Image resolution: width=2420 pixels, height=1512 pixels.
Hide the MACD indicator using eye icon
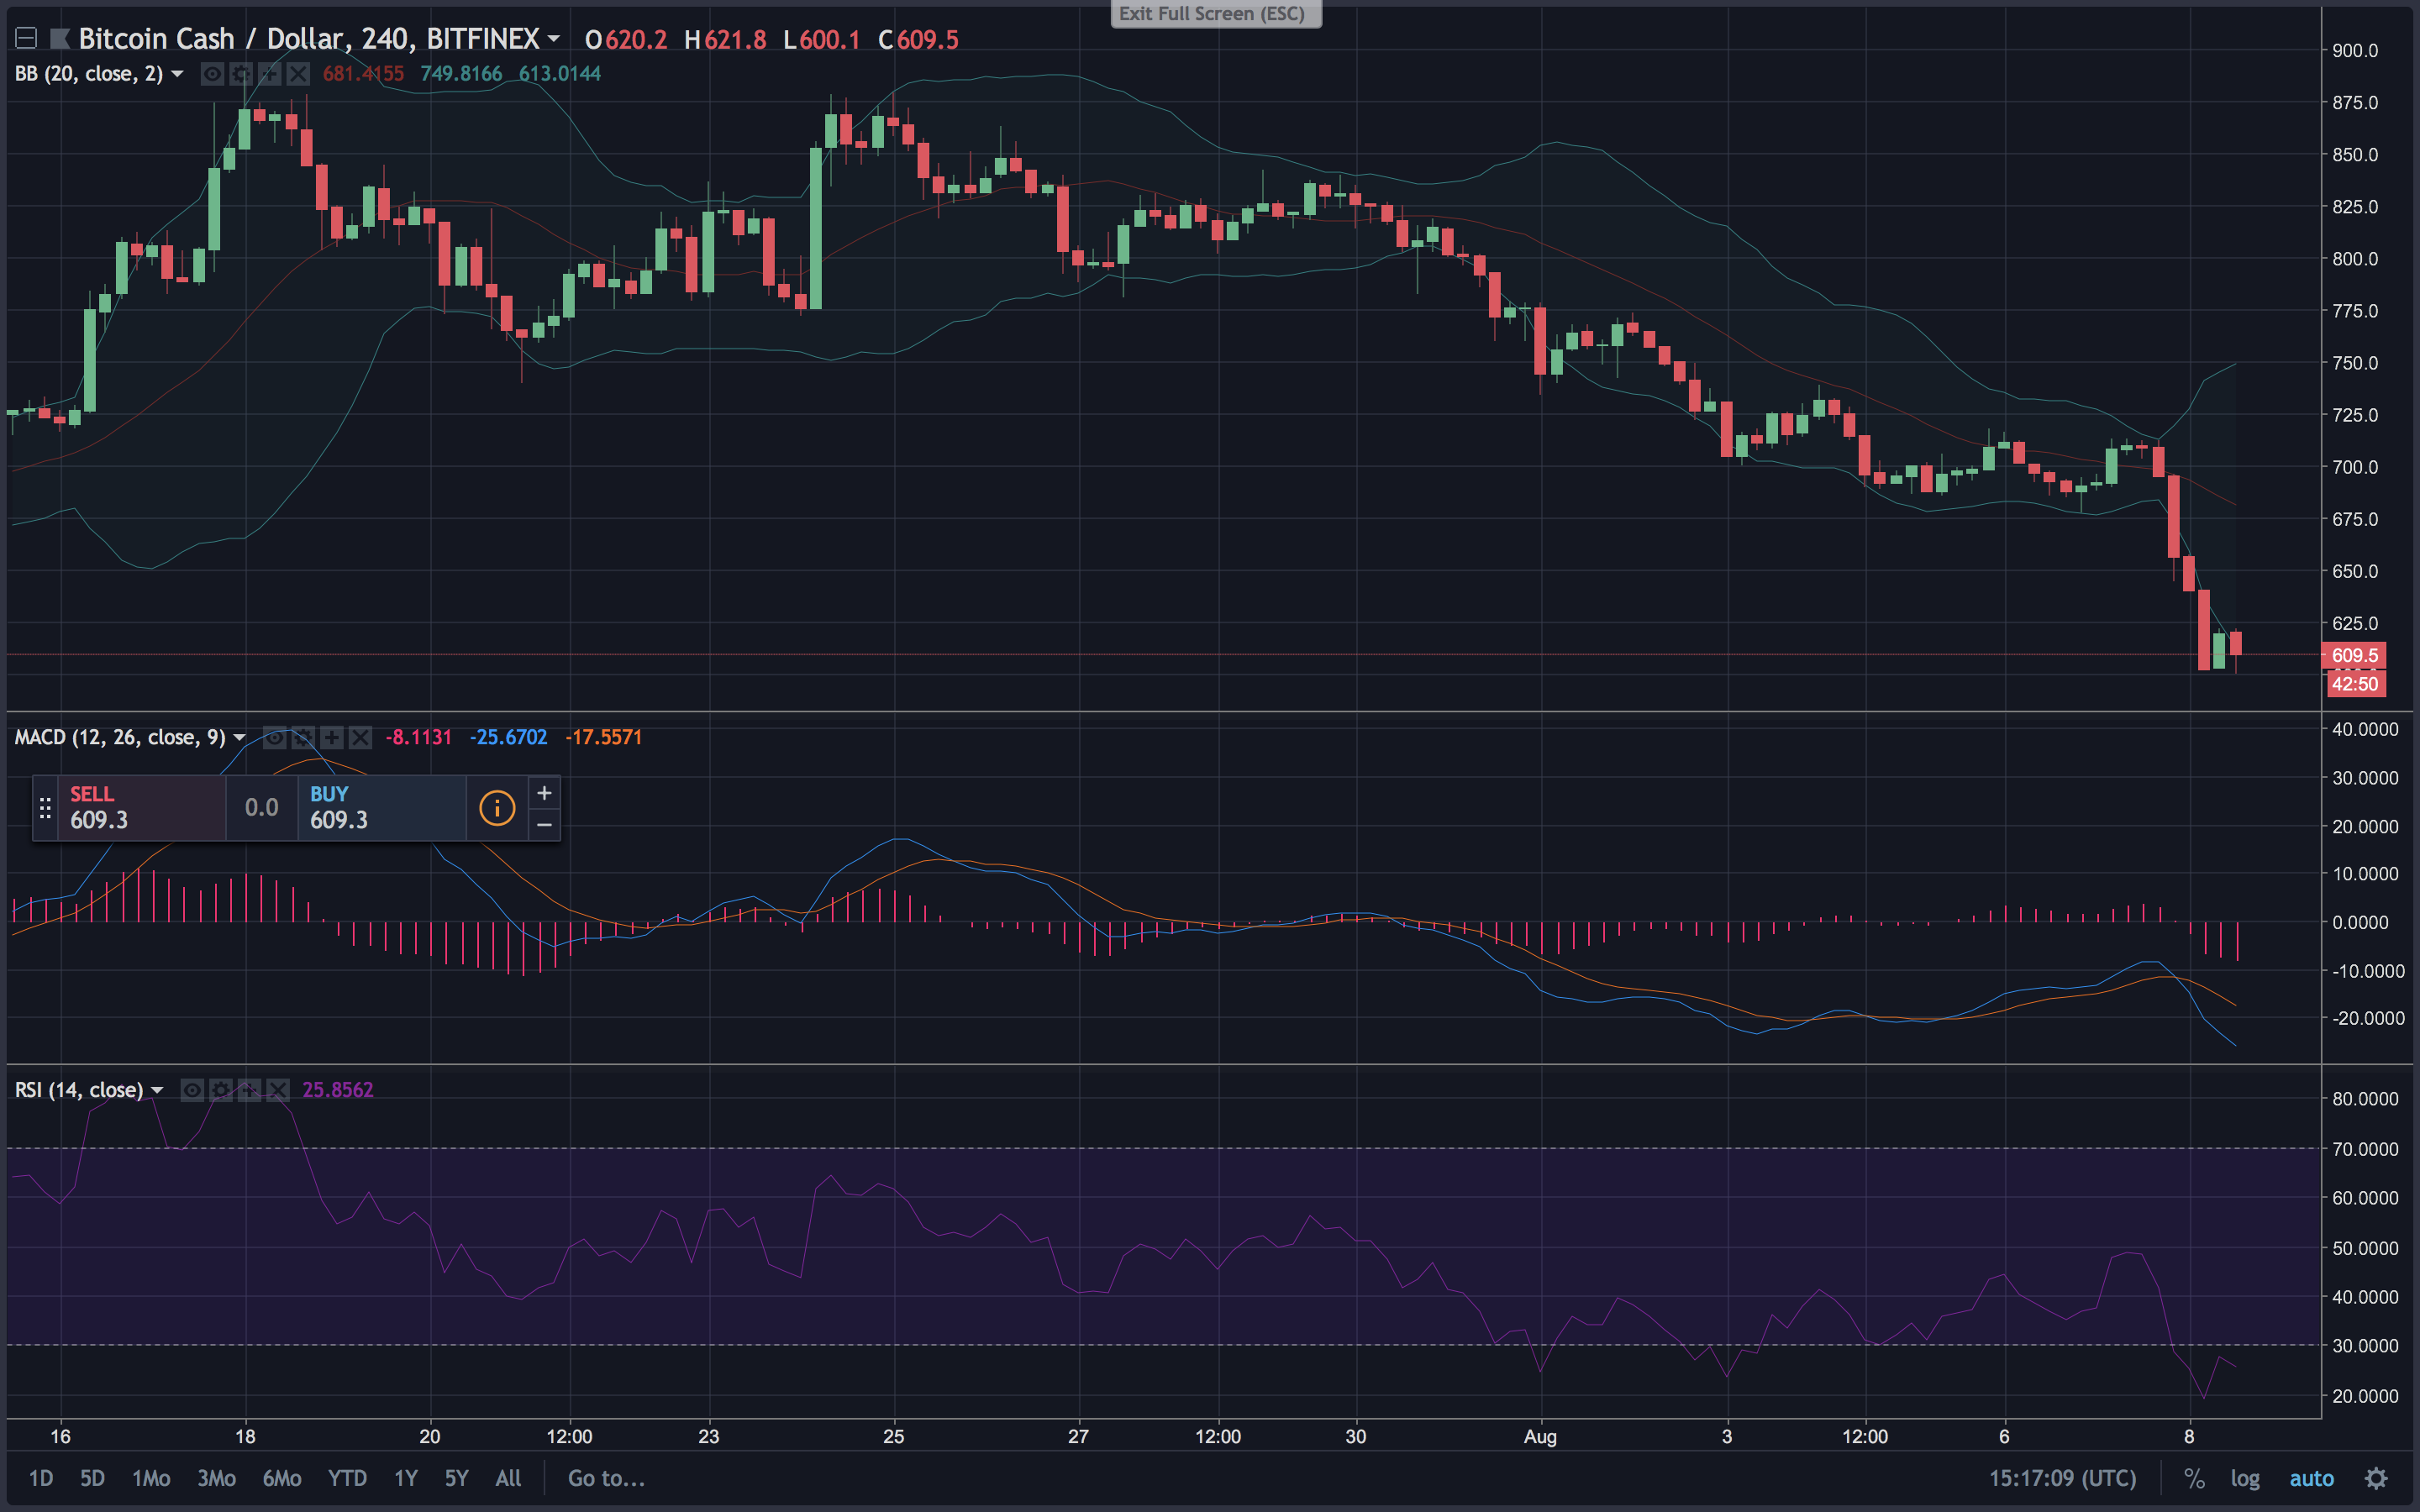(274, 738)
